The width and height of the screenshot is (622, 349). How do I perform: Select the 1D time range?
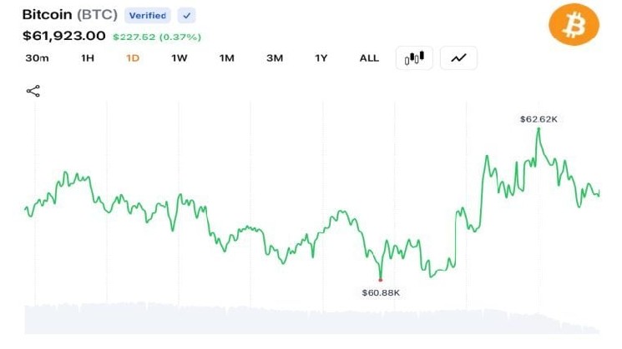tap(133, 58)
